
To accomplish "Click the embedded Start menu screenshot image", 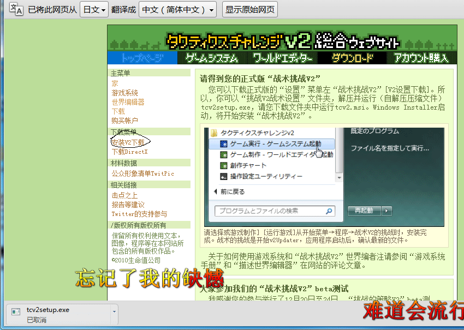I will coord(324,177).
